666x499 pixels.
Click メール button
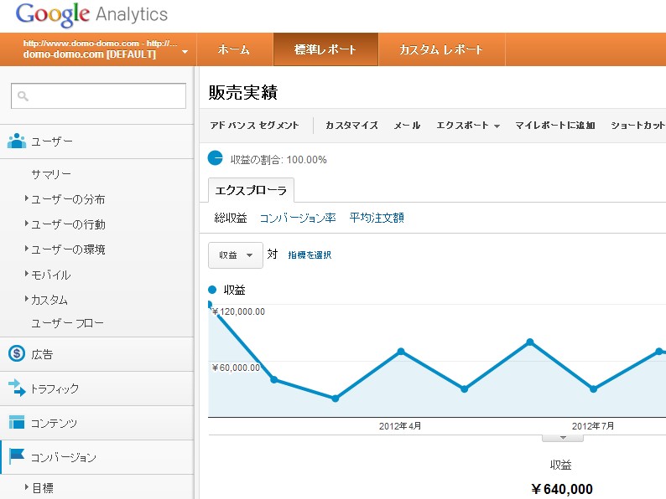pos(407,126)
